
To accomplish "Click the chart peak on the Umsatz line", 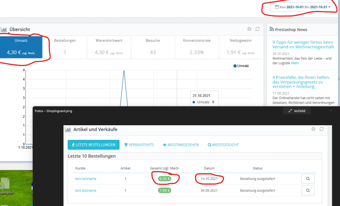I will (x=124, y=70).
